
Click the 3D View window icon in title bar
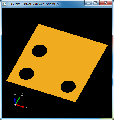click(4, 4)
